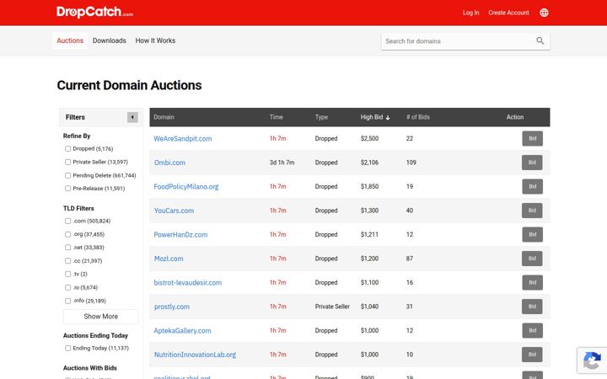Open prostly.com domain link

point(172,307)
